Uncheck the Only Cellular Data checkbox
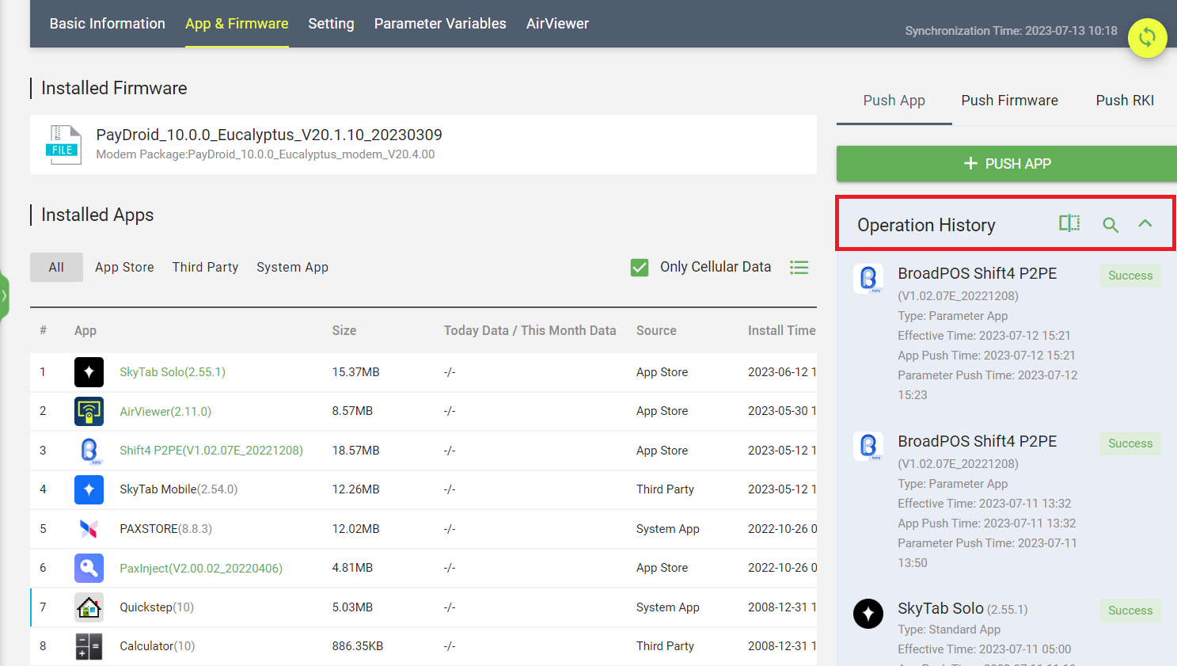Screen dimensions: 1177x666 640,268
